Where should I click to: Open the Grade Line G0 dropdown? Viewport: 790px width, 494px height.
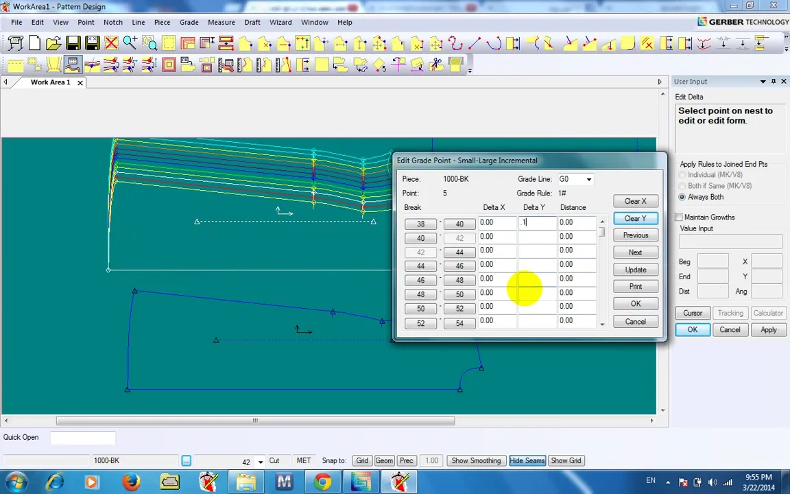tap(588, 179)
